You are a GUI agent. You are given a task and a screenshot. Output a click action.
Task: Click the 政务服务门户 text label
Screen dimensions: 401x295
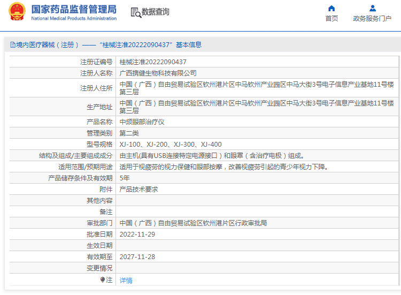coord(372,18)
